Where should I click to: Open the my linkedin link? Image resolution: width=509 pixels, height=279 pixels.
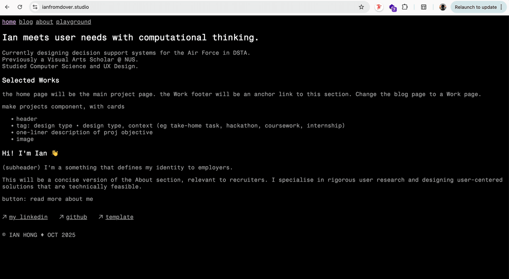(28, 217)
